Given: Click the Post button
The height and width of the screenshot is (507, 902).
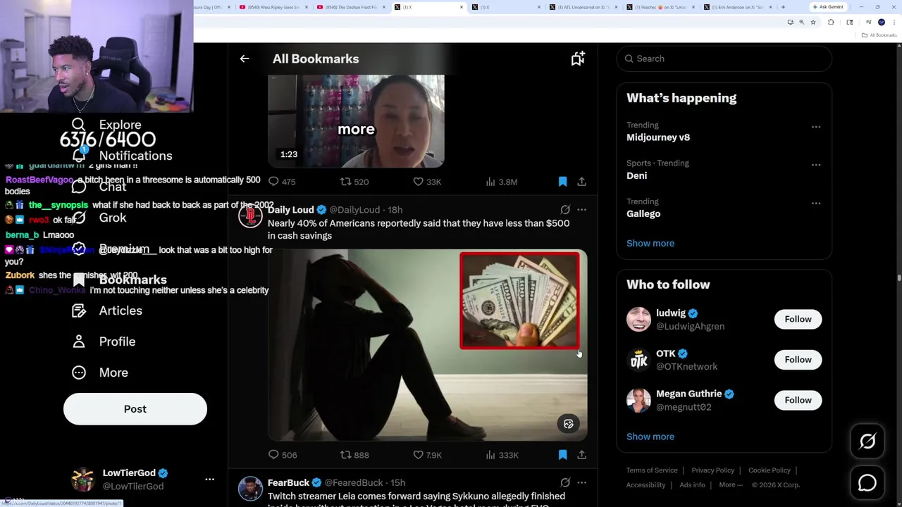Looking at the screenshot, I should [x=135, y=409].
